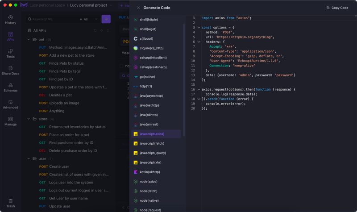
Task: Click the java(unirest) Java icon
Action: tap(136, 125)
